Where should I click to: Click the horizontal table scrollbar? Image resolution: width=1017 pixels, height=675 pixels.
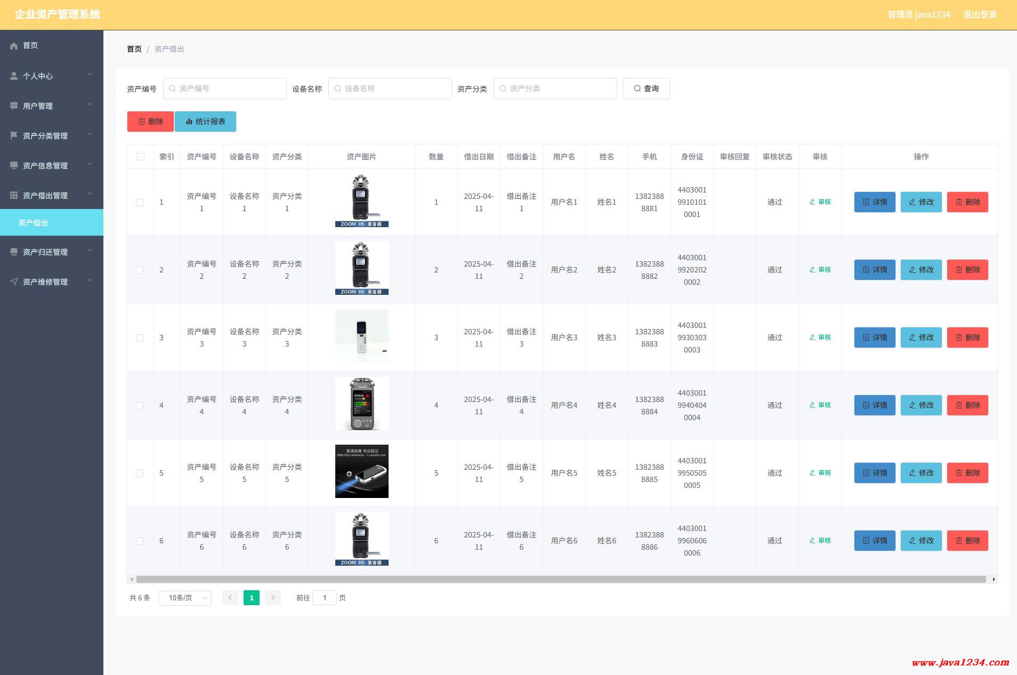tap(561, 580)
